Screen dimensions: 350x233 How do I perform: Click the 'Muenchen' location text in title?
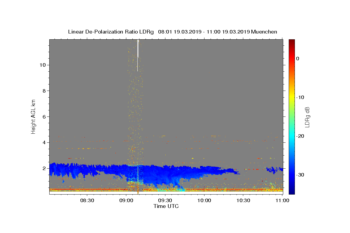264,32
